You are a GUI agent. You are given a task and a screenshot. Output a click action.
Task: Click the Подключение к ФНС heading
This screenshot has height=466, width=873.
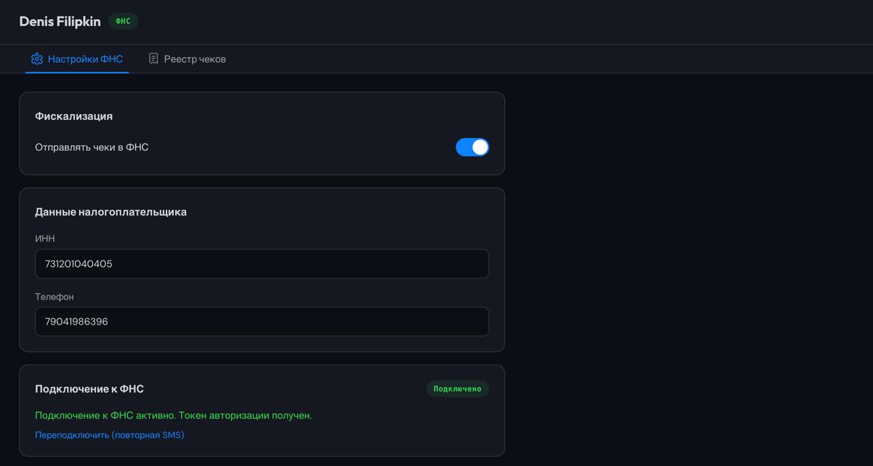point(89,388)
